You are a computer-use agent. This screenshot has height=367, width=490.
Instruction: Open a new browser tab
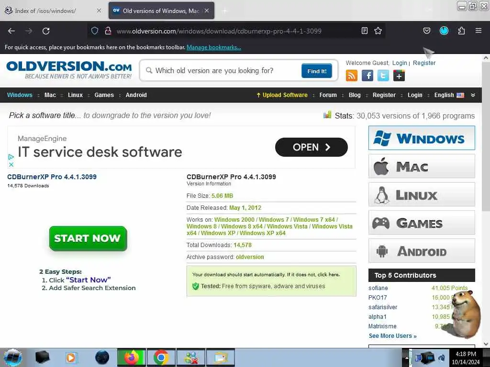click(x=225, y=11)
